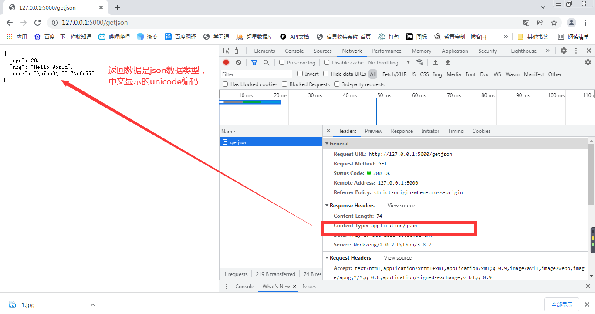
Task: Click the network Filter text field
Action: [257, 74]
